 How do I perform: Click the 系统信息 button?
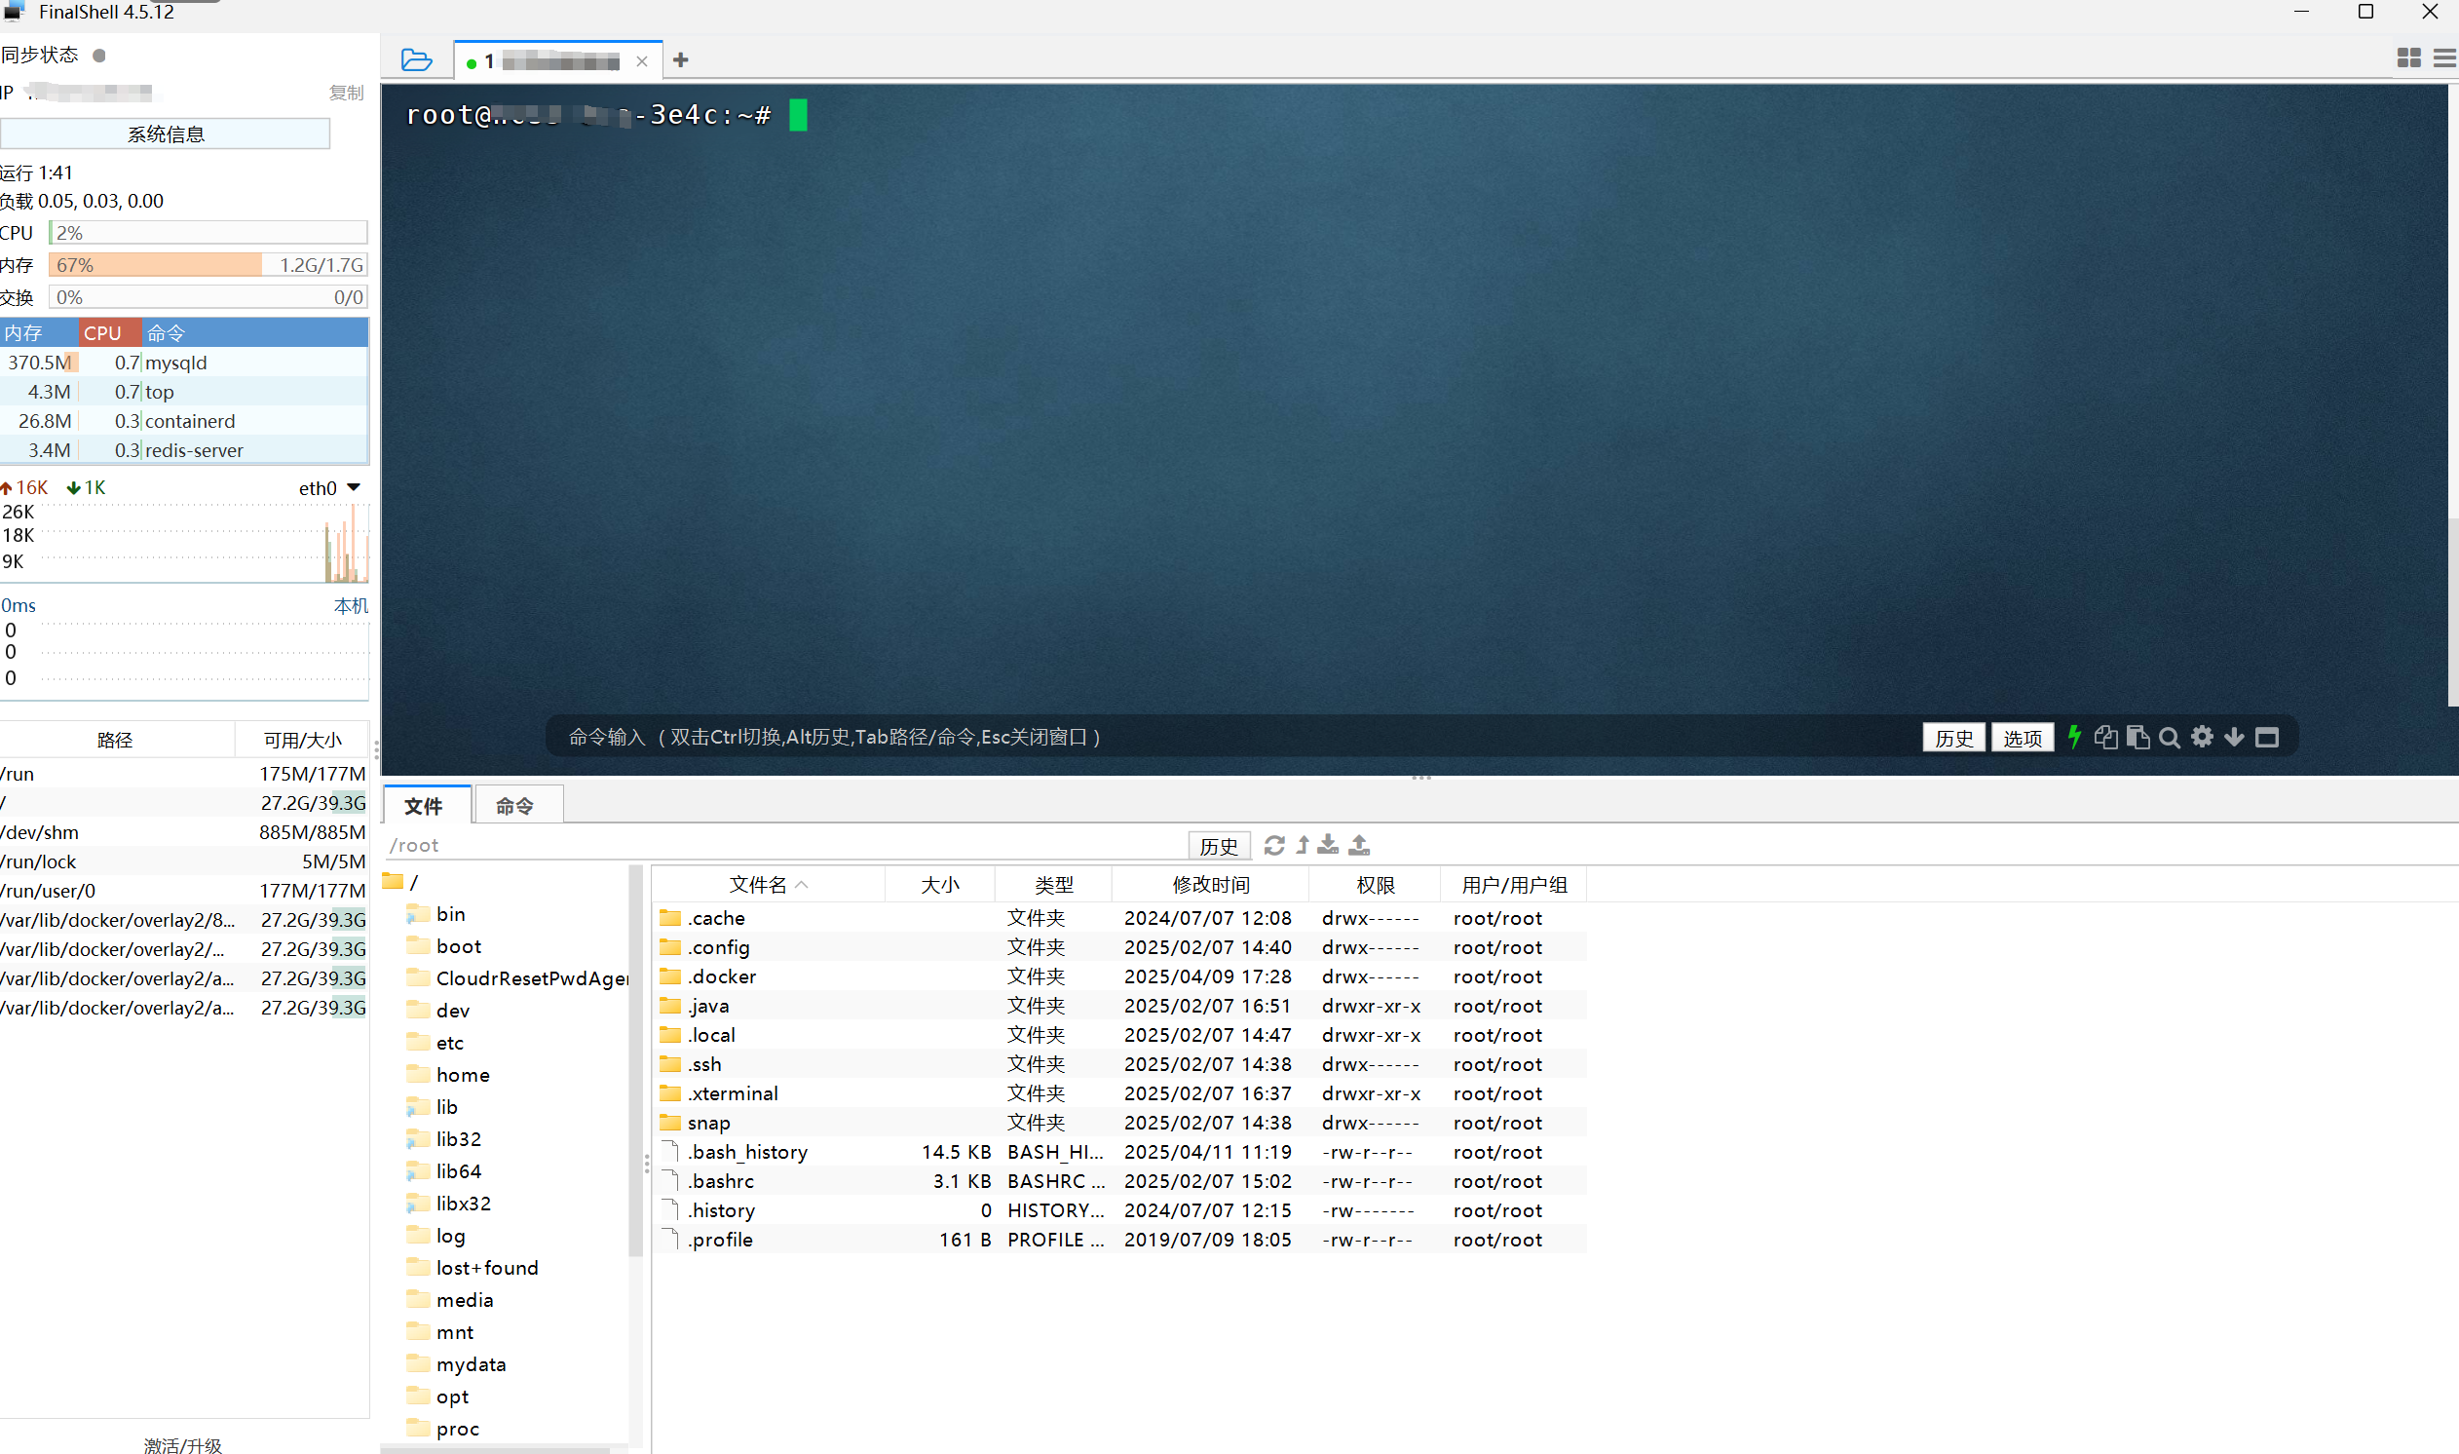(x=166, y=134)
